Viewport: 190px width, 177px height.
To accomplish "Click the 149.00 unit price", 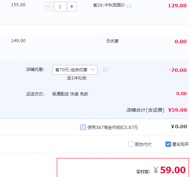I will tap(18, 41).
